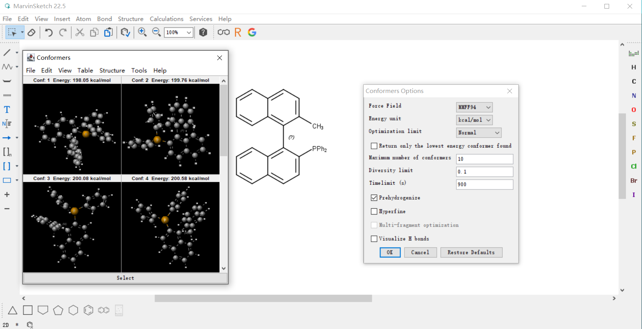Viewport: 642px width, 329px height.
Task: Select the chain drawing tool
Action: pos(7,67)
